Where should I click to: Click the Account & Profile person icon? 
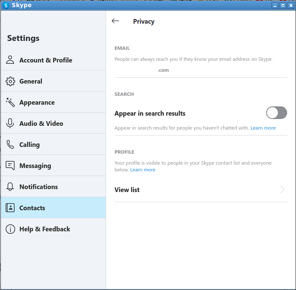(10, 60)
